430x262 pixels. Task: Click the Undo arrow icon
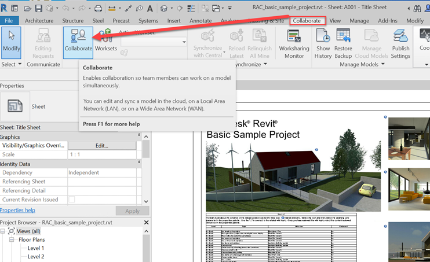point(65,9)
